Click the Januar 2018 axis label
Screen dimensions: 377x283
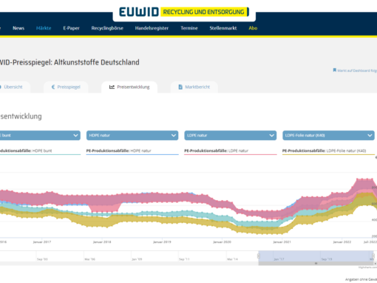102,242
